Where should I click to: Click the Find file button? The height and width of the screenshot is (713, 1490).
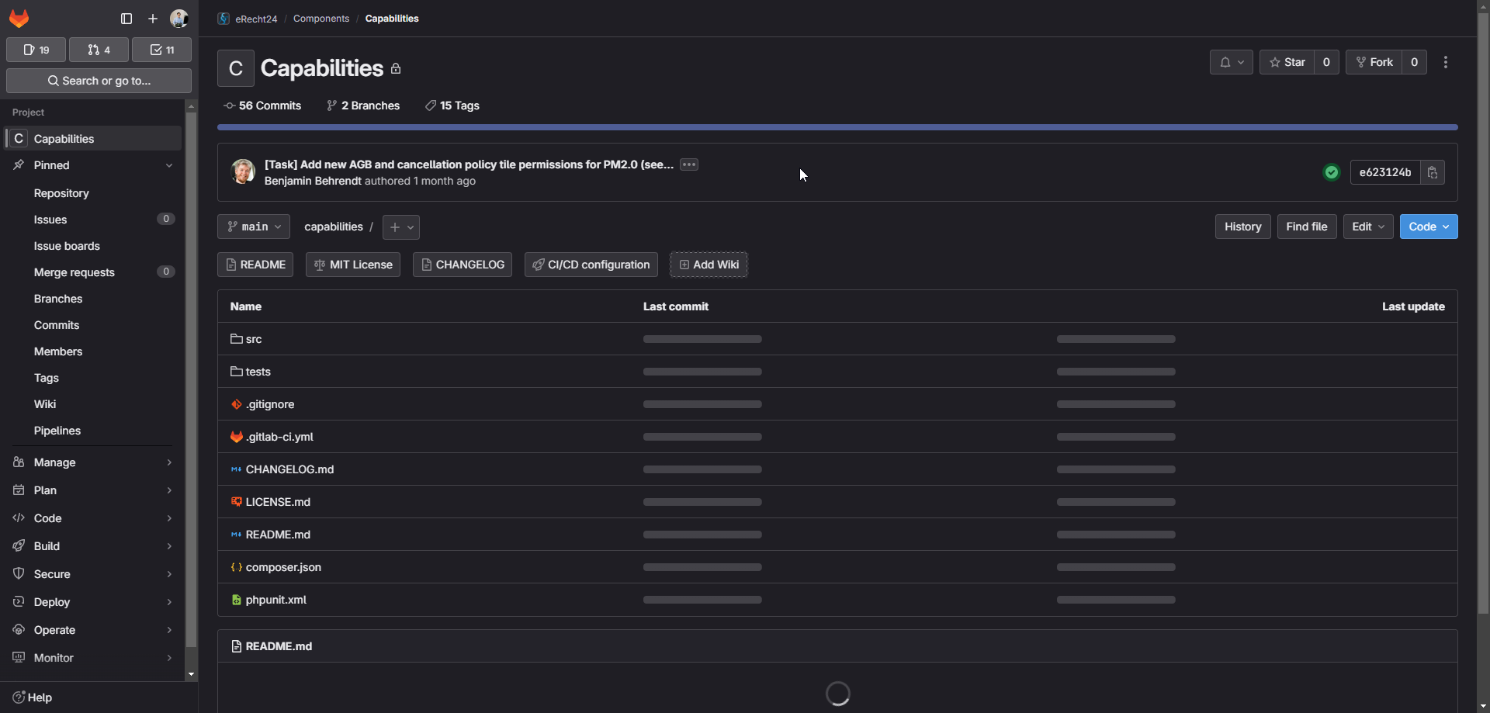point(1306,227)
